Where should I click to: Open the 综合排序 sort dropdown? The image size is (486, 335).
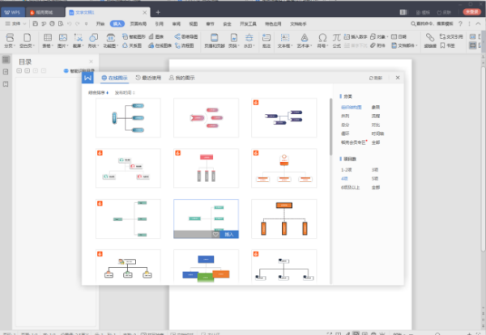98,92
